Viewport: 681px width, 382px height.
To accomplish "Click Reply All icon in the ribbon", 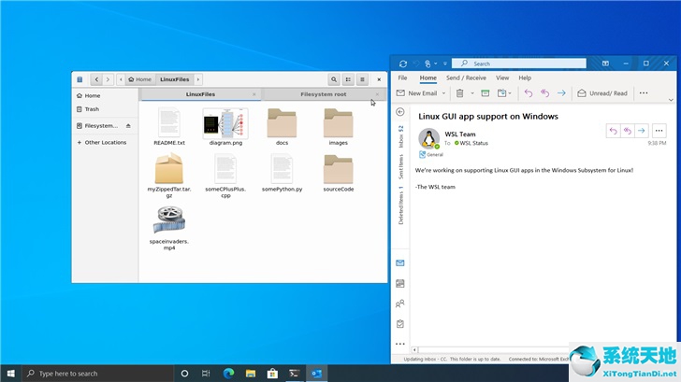I will click(544, 93).
